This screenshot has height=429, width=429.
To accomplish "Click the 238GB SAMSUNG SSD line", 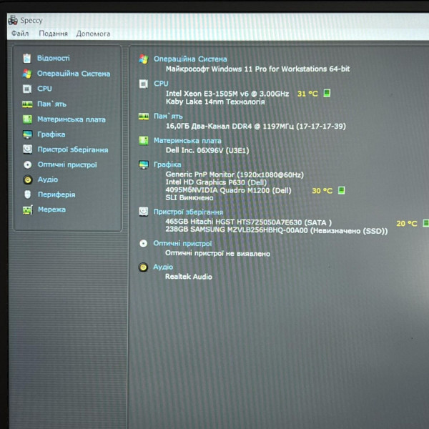I will click(x=276, y=230).
